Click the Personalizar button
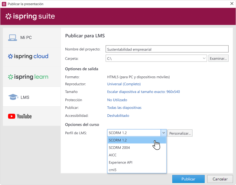Viewport: 236px width, 185px height. click(x=180, y=133)
